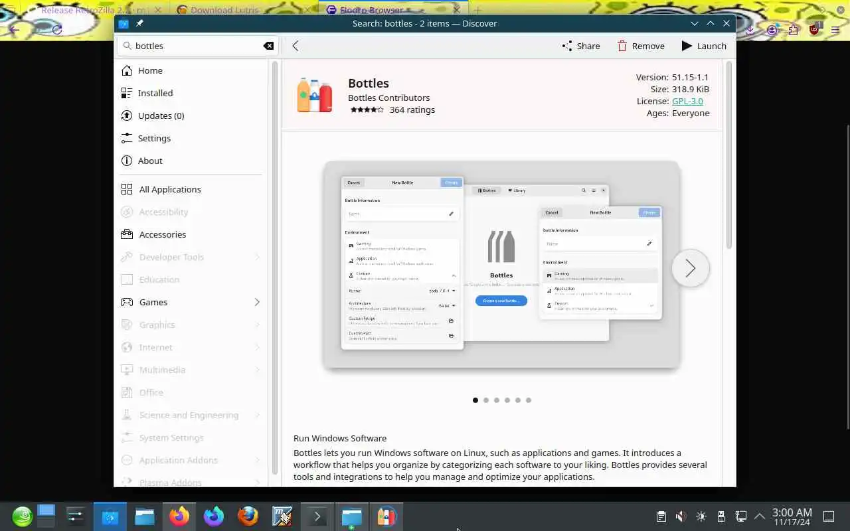This screenshot has height=531, width=850.
Task: Select the fifth screenshot page dot
Action: pos(518,400)
